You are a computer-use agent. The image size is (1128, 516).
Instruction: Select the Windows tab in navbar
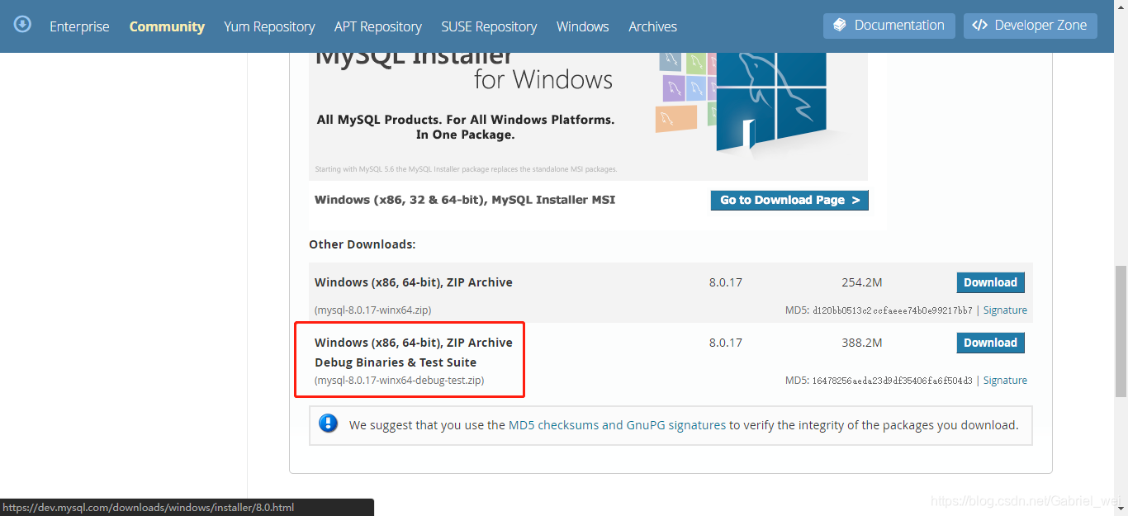tap(583, 26)
